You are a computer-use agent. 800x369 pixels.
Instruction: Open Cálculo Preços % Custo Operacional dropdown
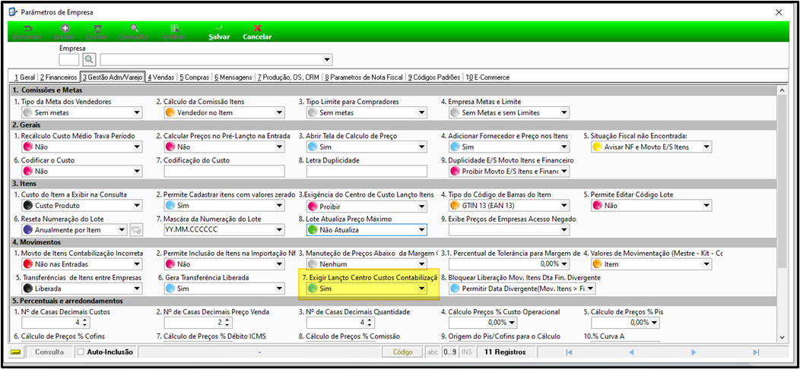pos(512,323)
